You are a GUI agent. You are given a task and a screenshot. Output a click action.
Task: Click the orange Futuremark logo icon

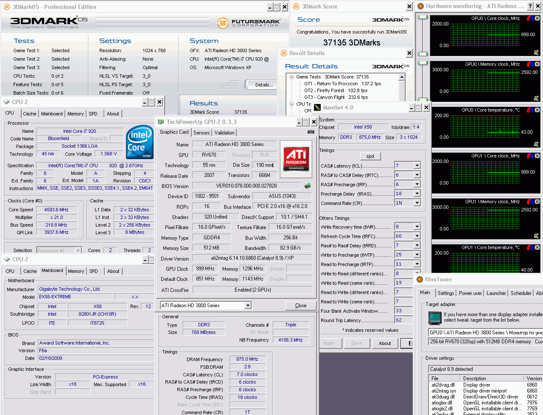(x=223, y=23)
